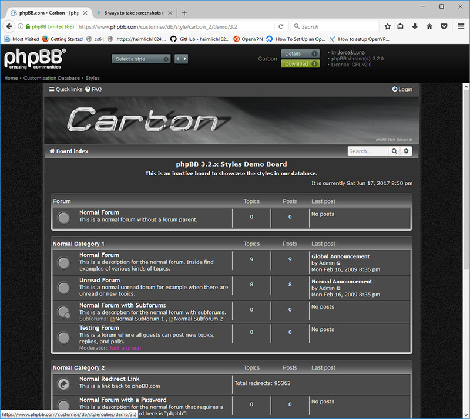
Task: Open the FAQ link
Action: [93, 89]
